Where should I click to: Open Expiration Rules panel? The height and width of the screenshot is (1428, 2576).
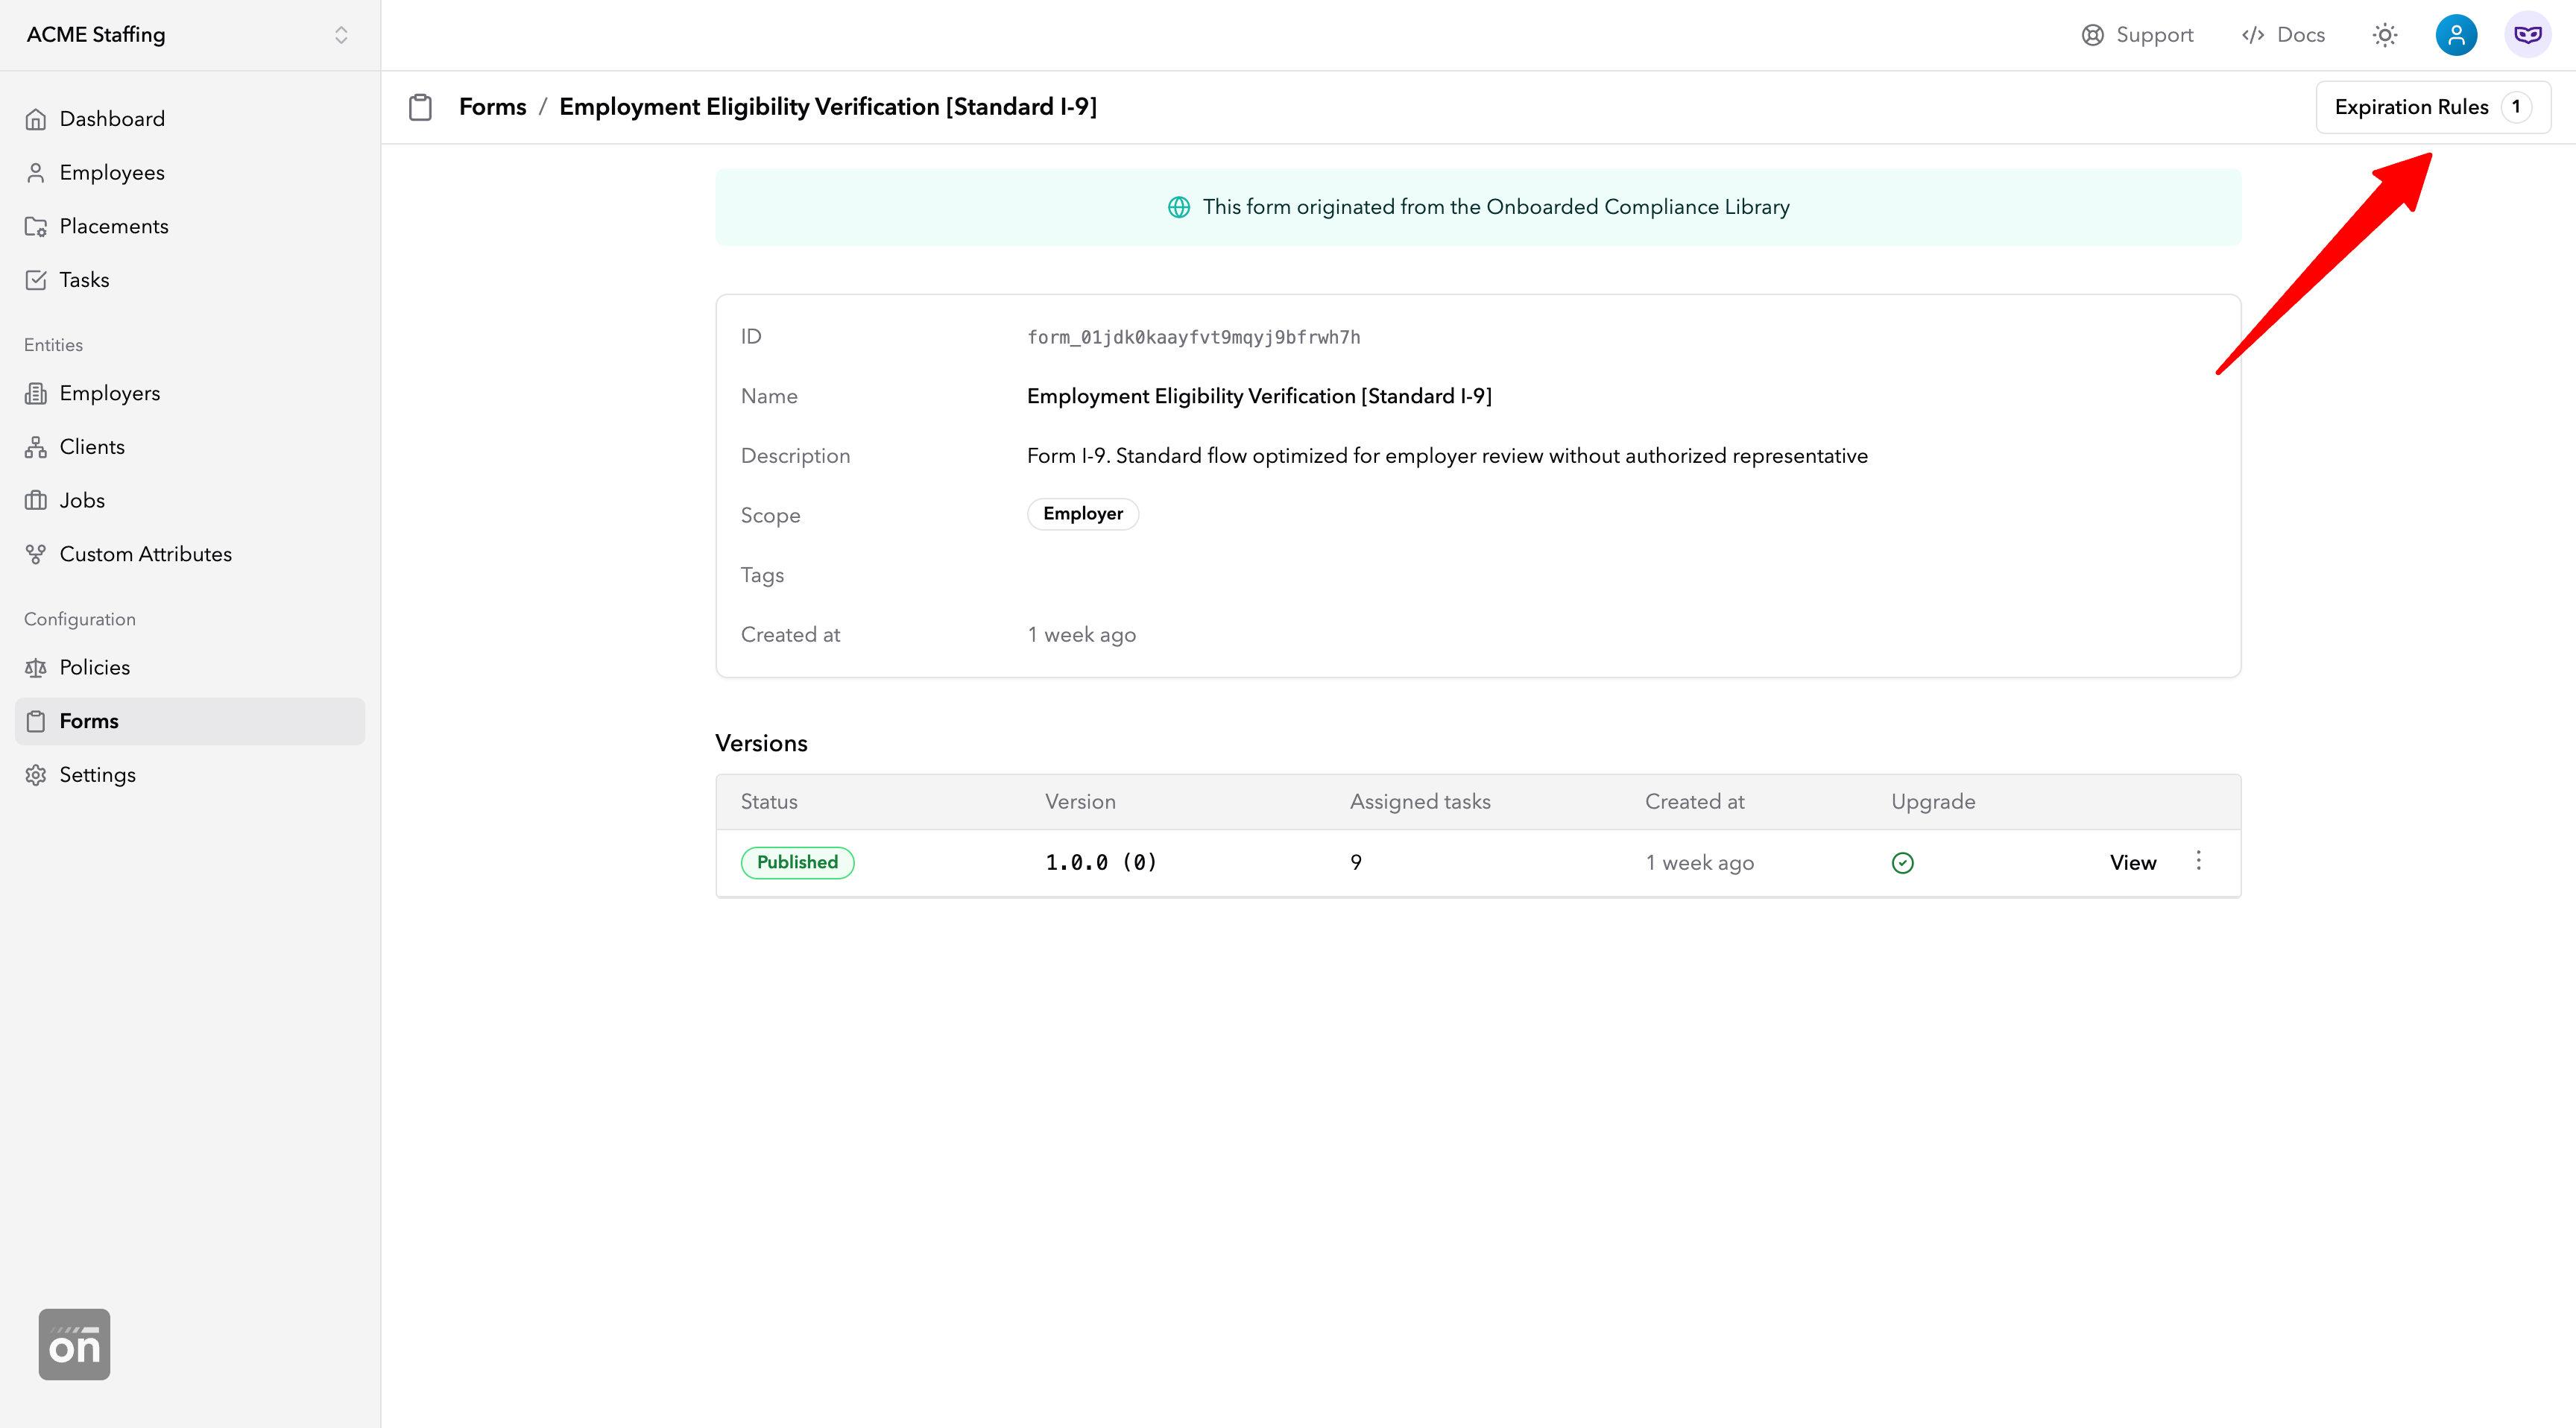[x=2432, y=107]
